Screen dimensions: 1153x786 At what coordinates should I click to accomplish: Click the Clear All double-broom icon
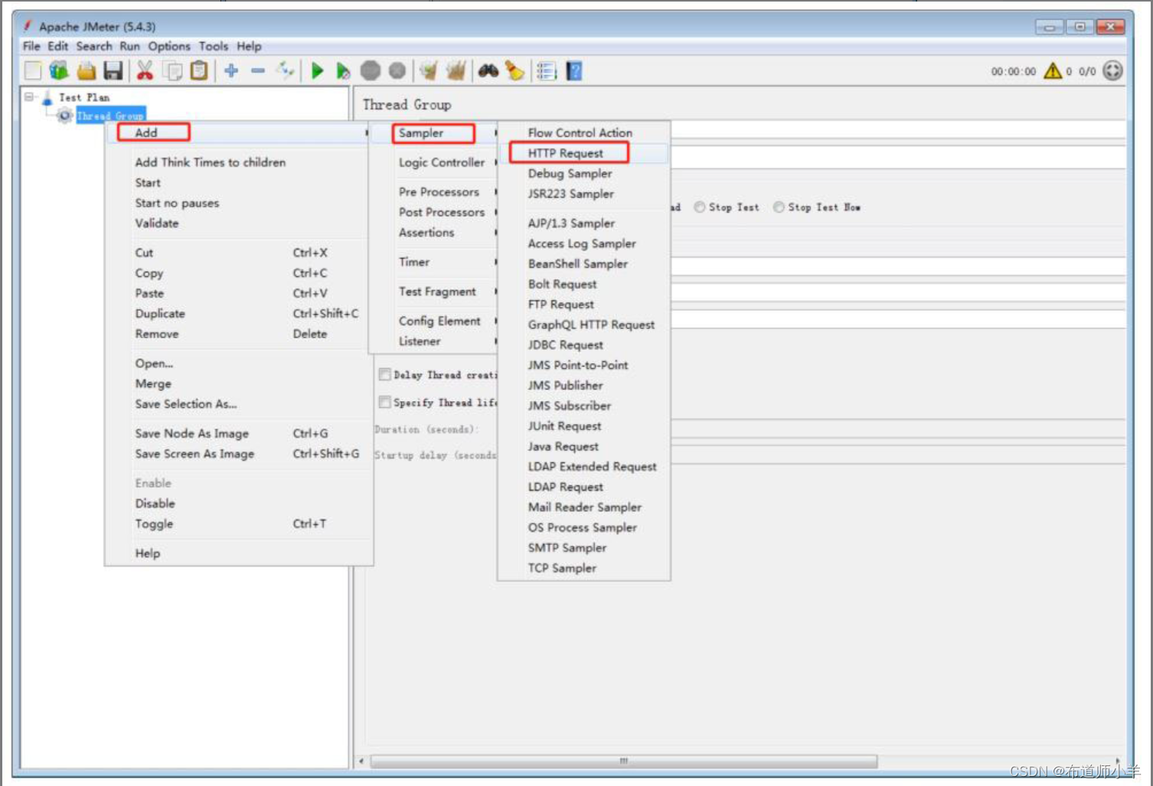click(x=456, y=71)
